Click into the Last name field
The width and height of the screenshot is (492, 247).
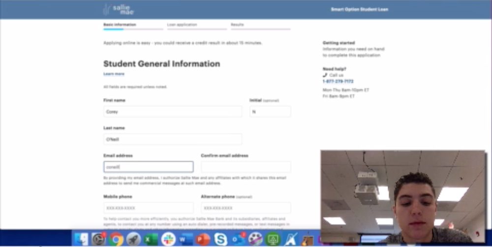click(x=173, y=139)
